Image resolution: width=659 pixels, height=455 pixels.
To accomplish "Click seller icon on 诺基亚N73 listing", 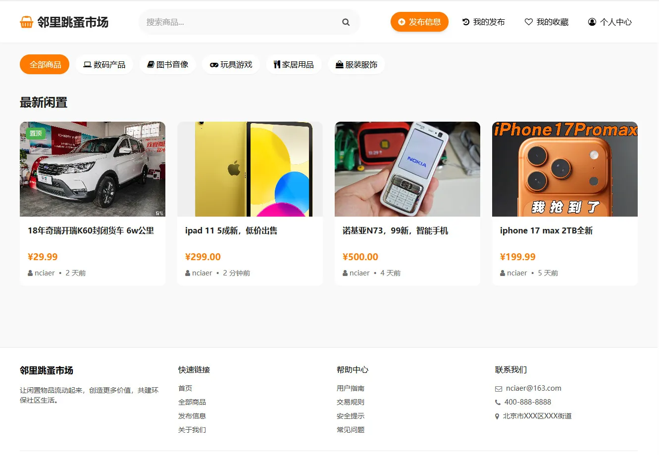I will (345, 273).
